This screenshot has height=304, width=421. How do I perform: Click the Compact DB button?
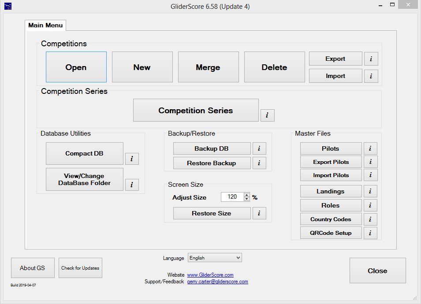(x=85, y=153)
